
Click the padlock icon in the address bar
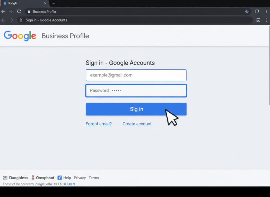click(x=28, y=12)
